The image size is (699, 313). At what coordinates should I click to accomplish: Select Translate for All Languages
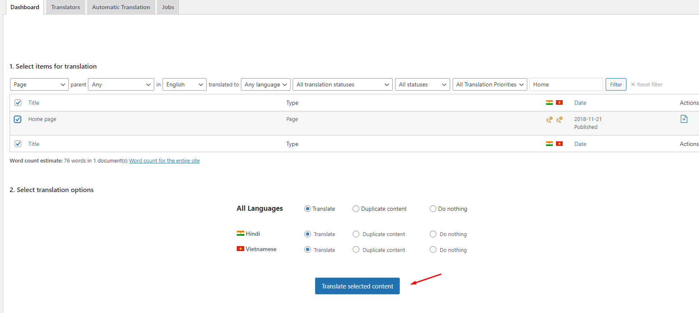308,209
